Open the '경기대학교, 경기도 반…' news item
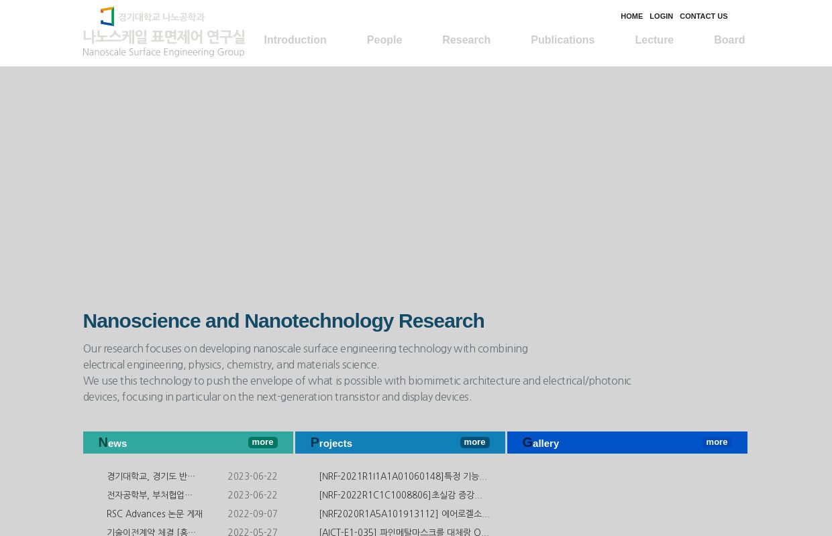 pos(150,476)
